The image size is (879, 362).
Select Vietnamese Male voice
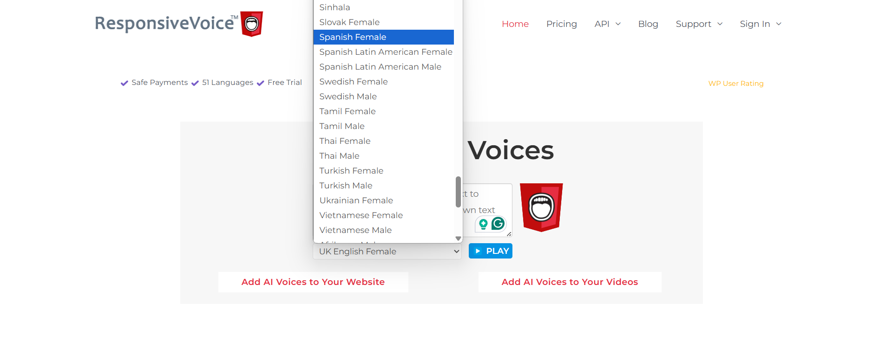pyautogui.click(x=384, y=230)
